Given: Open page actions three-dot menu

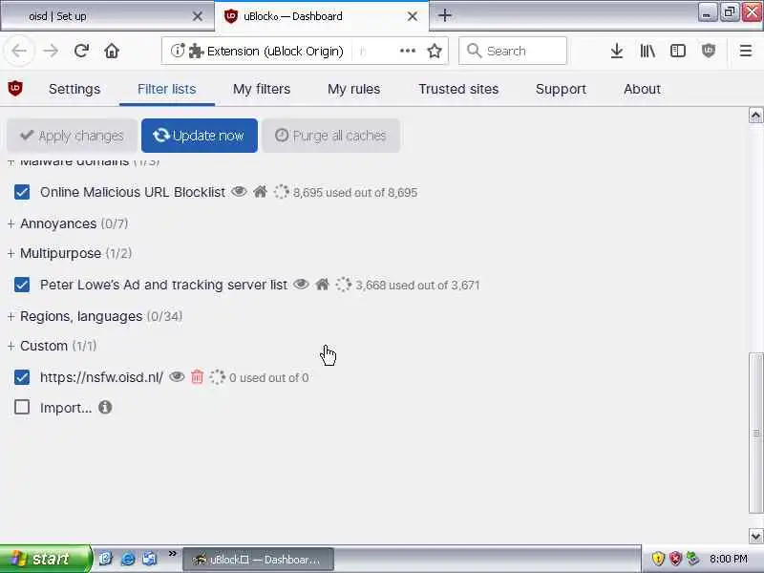Looking at the screenshot, I should pyautogui.click(x=408, y=51).
